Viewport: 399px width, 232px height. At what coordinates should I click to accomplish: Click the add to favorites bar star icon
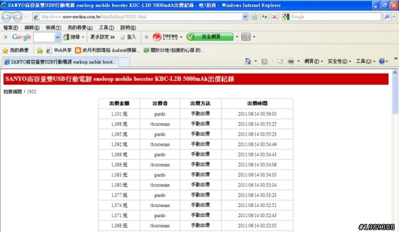point(40,51)
